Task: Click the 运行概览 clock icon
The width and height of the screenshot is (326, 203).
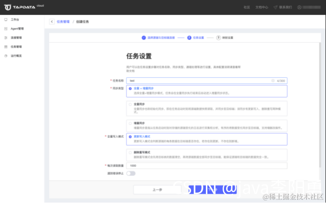Action: (x=6, y=56)
